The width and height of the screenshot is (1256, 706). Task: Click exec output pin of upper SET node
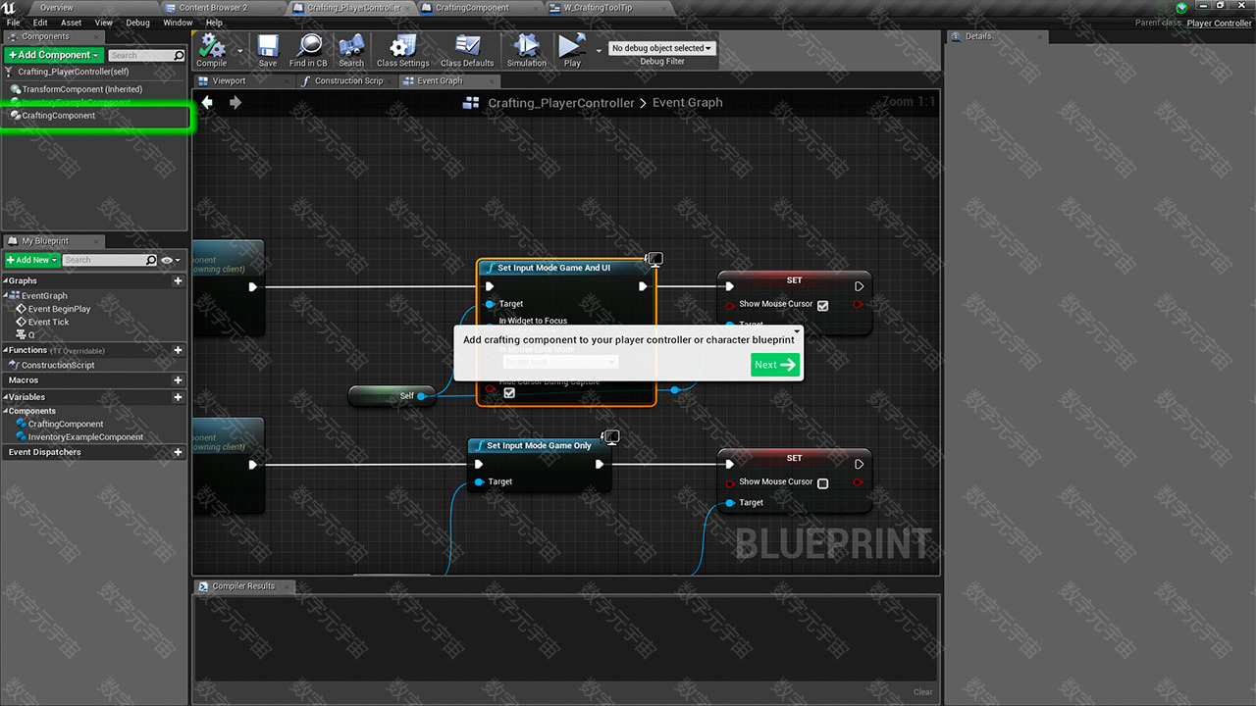point(859,286)
